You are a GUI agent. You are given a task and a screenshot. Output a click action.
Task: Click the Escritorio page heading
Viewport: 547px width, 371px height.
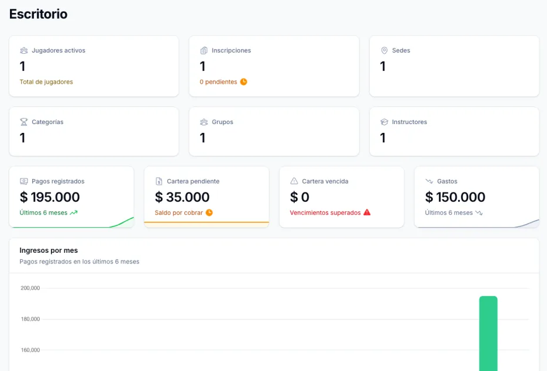39,14
